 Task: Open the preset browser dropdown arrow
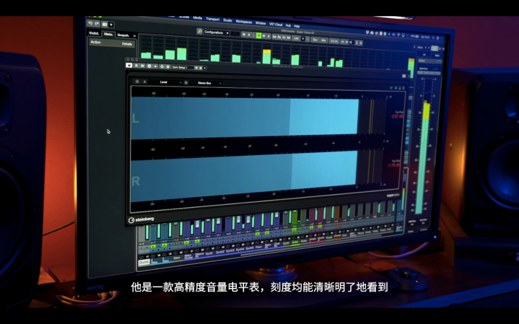tap(205, 68)
